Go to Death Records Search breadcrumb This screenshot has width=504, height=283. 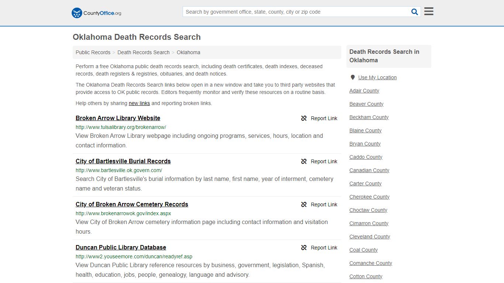pyautogui.click(x=144, y=52)
